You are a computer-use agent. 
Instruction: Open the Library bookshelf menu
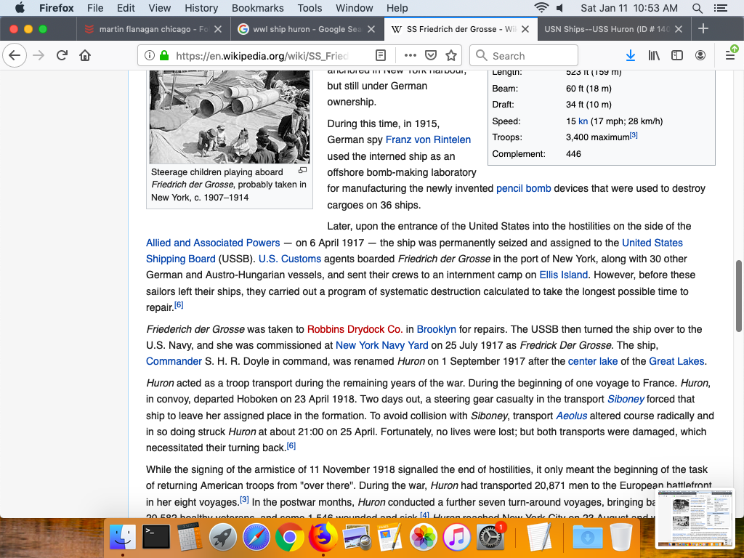tap(654, 56)
